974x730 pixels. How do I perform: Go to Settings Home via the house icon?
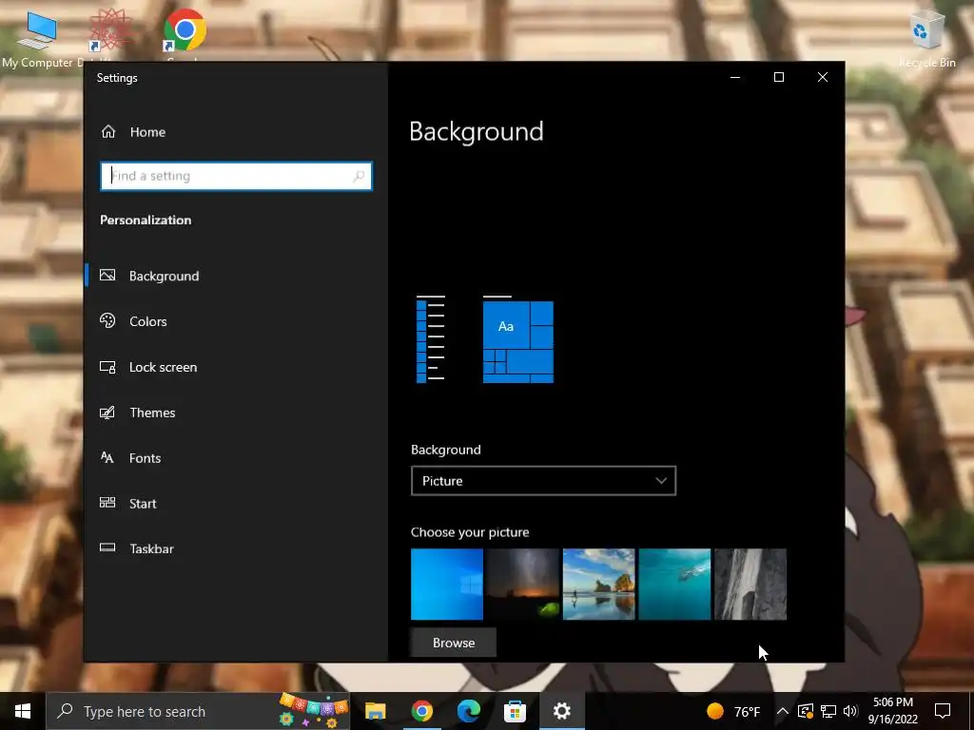(x=108, y=131)
